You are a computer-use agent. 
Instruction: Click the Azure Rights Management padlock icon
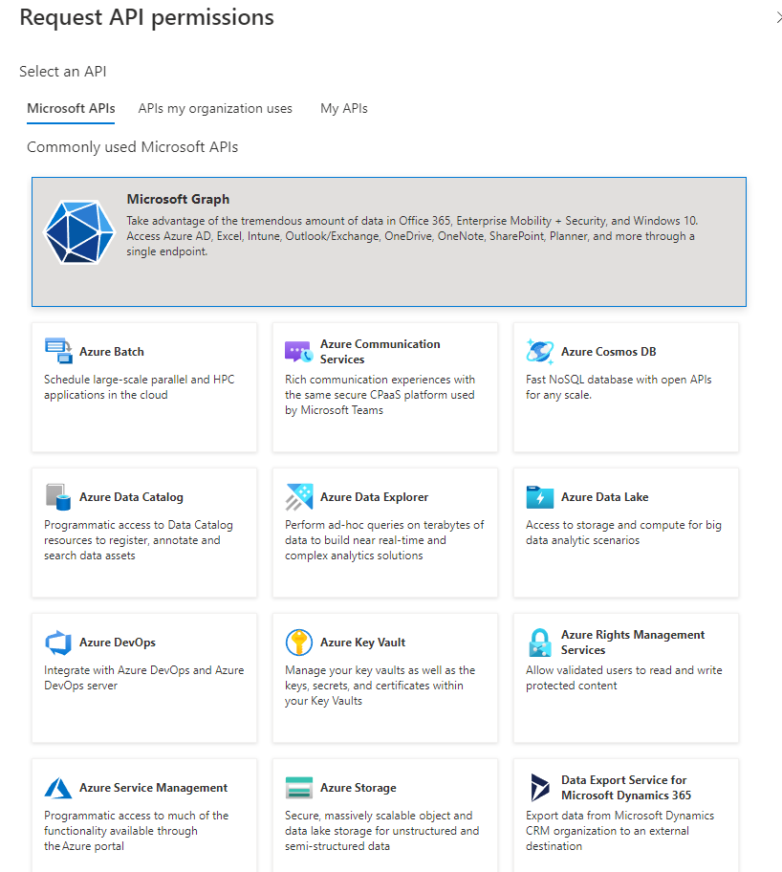click(539, 643)
